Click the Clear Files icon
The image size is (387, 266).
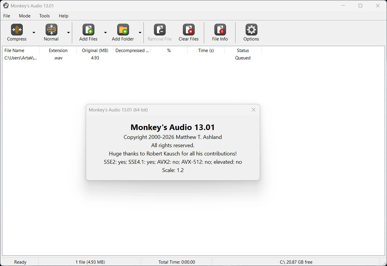pyautogui.click(x=189, y=30)
